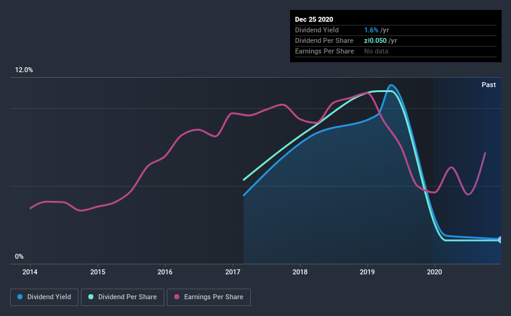511x316 pixels.
Task: Toggle the Dividend Per Share legend button
Action: (123, 297)
